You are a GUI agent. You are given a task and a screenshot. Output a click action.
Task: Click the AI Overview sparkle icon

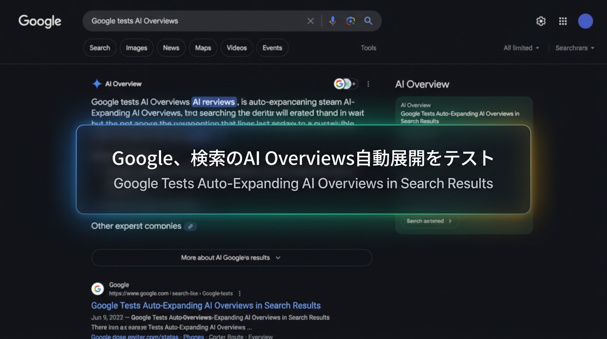(97, 84)
